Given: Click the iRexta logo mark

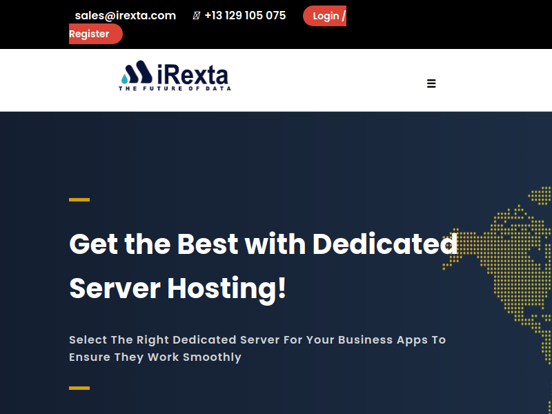Looking at the screenshot, I should tap(137, 72).
